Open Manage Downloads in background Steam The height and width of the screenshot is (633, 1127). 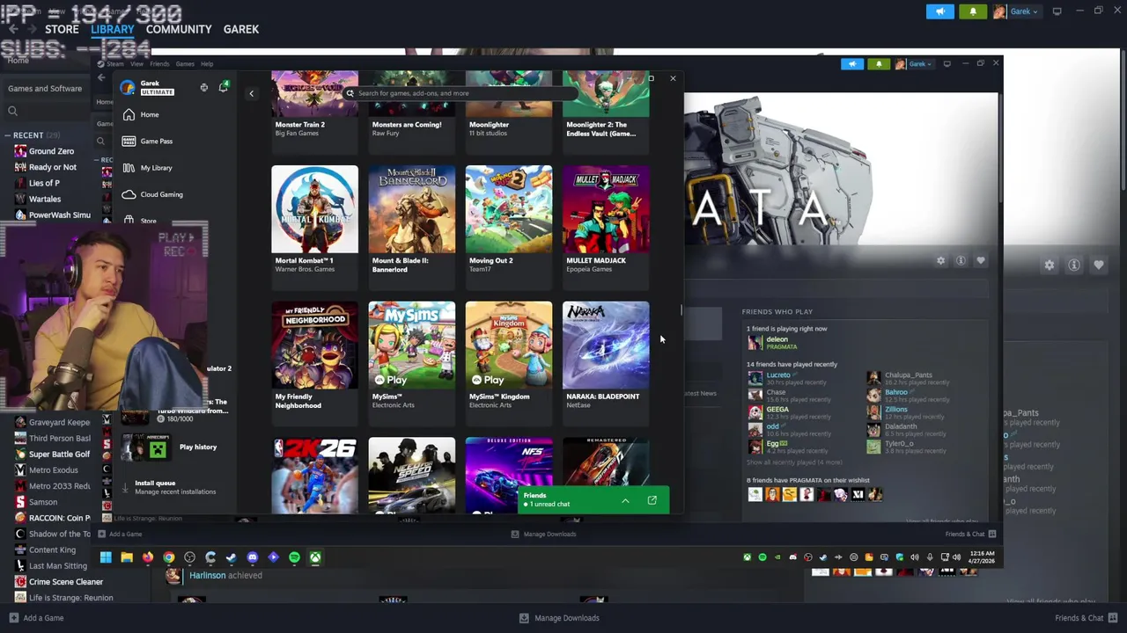pos(559,618)
